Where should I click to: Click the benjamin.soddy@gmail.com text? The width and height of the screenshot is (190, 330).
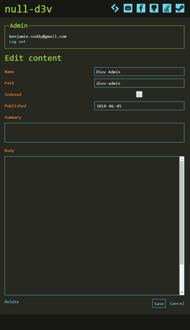pyautogui.click(x=38, y=36)
